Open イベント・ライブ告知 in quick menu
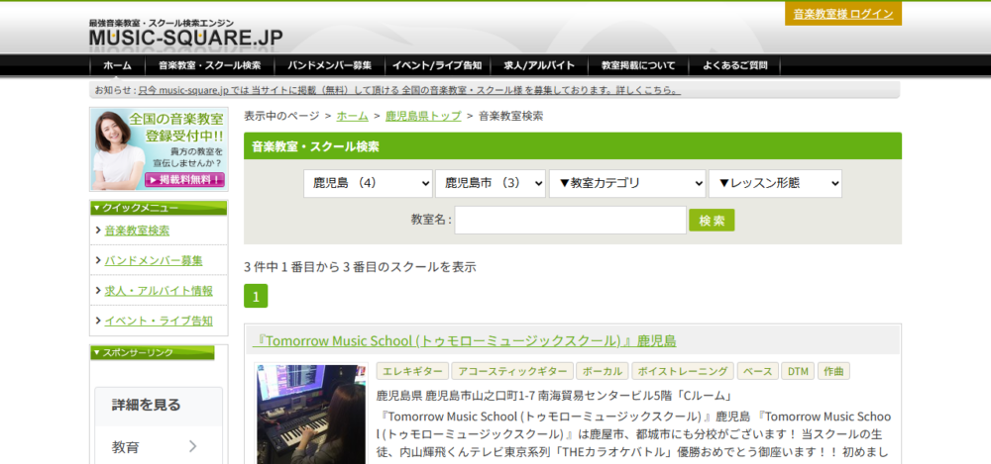 pos(159,321)
